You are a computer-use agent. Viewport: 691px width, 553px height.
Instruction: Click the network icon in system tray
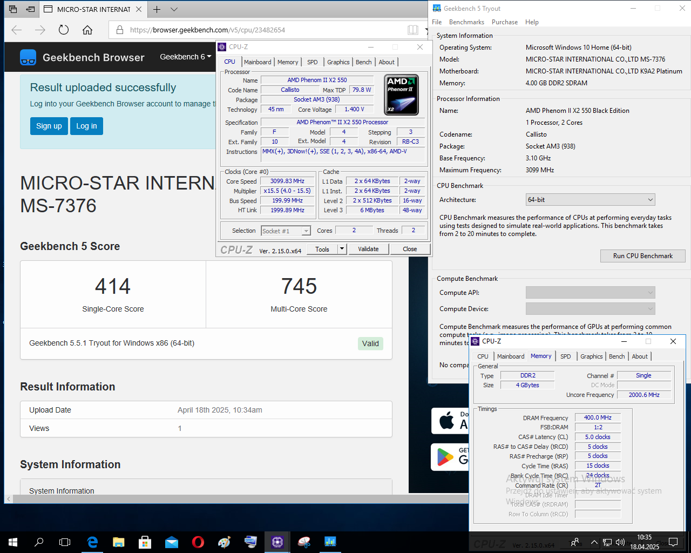607,542
